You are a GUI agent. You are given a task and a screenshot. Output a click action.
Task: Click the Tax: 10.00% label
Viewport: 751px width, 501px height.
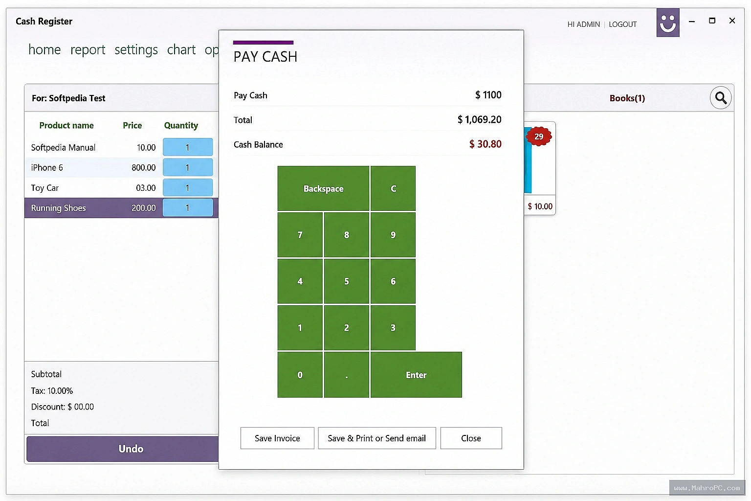[x=52, y=391]
